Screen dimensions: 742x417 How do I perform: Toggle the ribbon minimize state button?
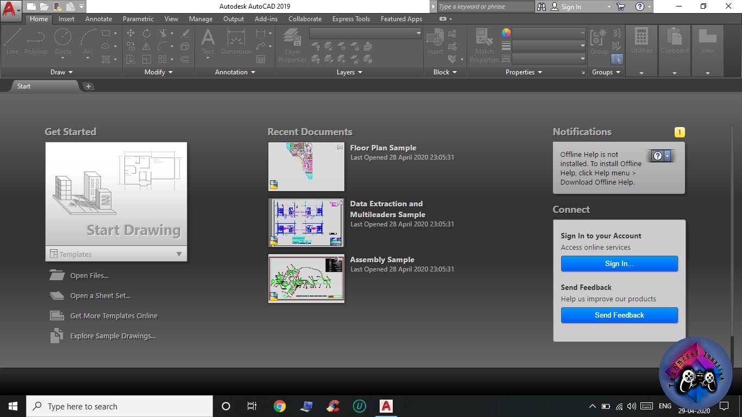coord(443,19)
